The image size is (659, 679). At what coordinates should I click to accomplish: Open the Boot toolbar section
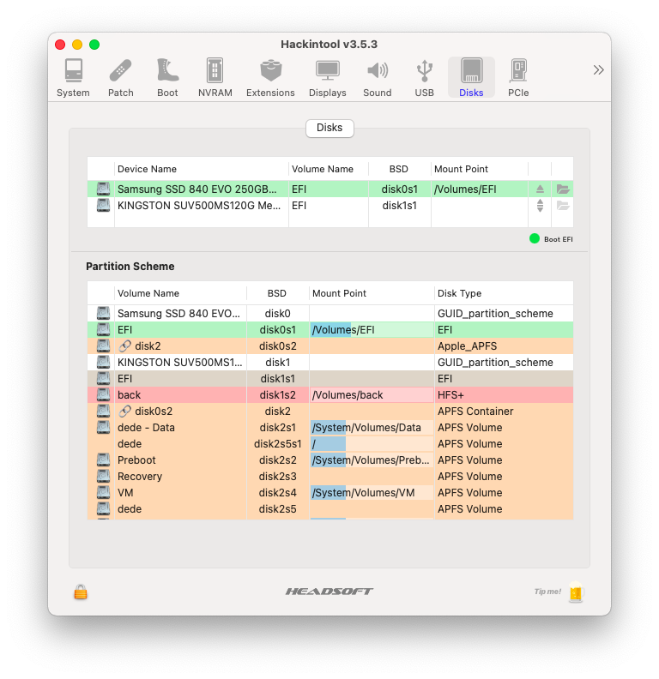coord(167,78)
